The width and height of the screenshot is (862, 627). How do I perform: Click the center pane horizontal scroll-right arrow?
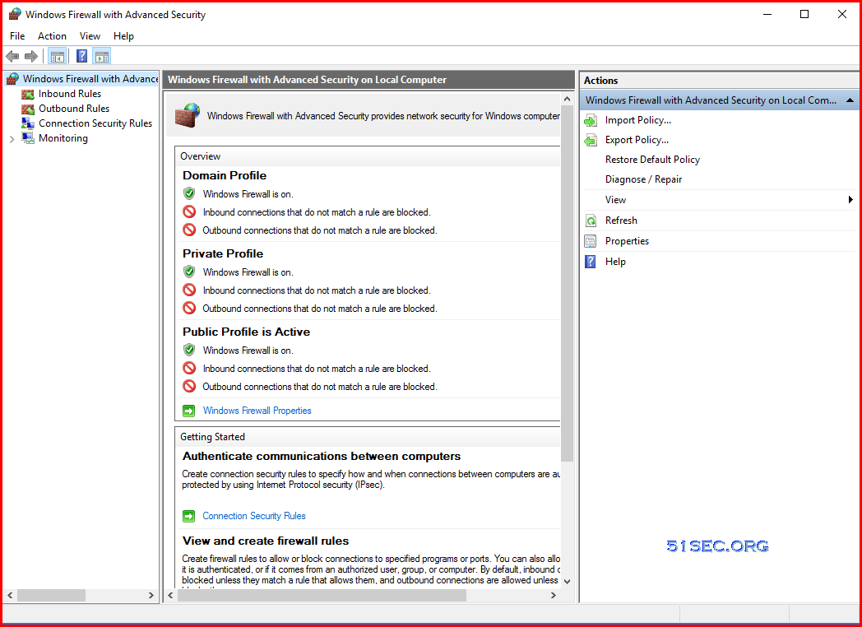(554, 595)
